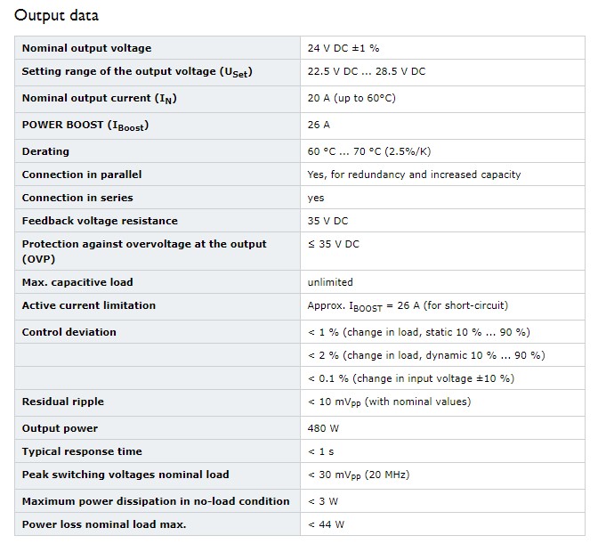Click the Residual ripple value cell

(x=442, y=402)
